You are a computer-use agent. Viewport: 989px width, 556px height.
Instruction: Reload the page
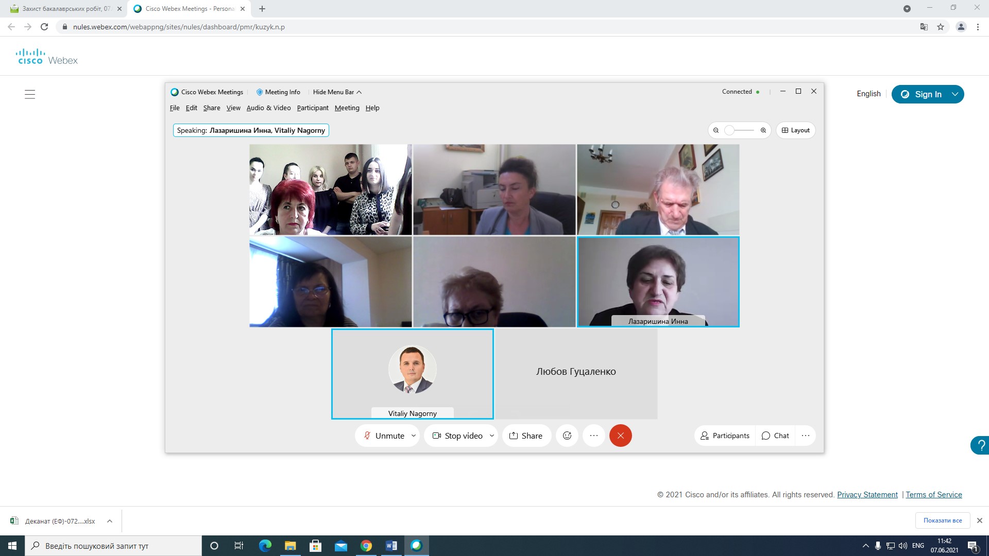click(44, 27)
